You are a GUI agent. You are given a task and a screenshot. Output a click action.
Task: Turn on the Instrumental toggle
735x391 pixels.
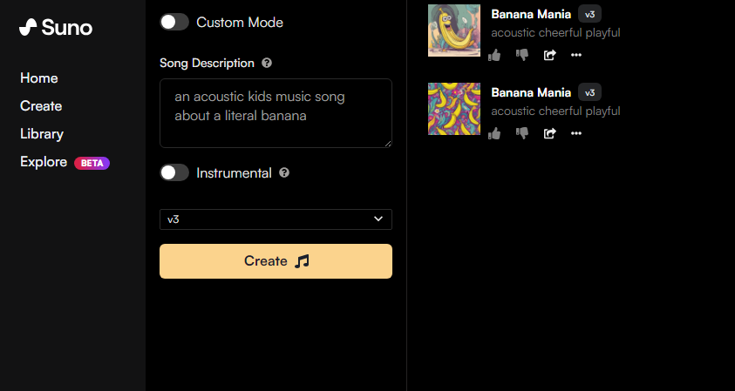tap(174, 172)
